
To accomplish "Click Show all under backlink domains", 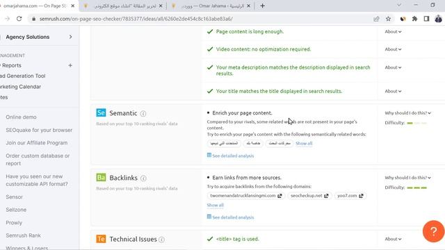I will (215, 205).
